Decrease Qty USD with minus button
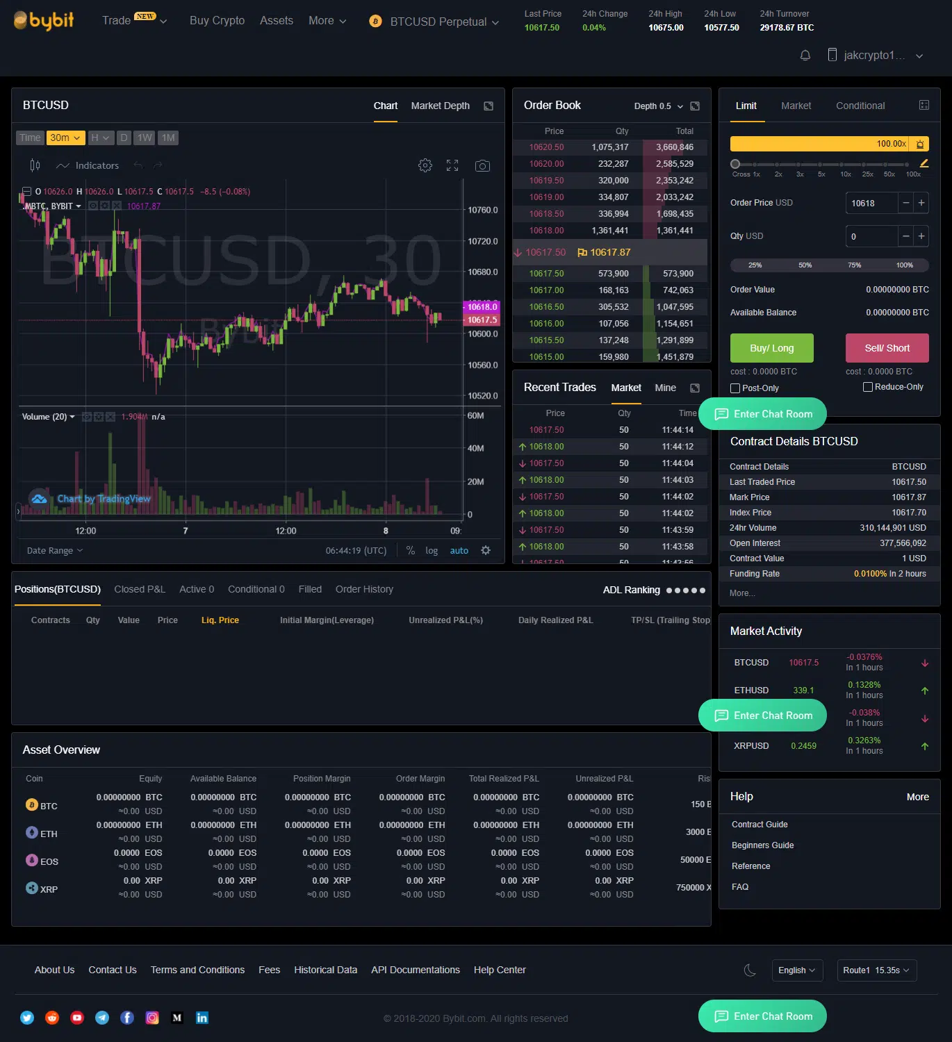This screenshot has width=952, height=1042. (905, 236)
